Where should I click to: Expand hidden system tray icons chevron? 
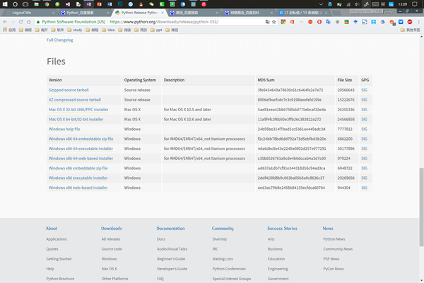(x=321, y=4)
